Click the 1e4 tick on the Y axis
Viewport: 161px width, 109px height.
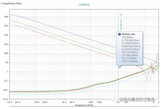(6, 35)
